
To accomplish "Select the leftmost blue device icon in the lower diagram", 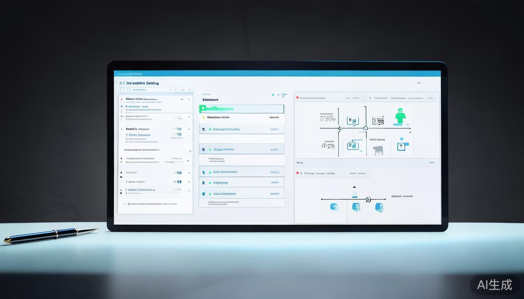I will [x=334, y=207].
